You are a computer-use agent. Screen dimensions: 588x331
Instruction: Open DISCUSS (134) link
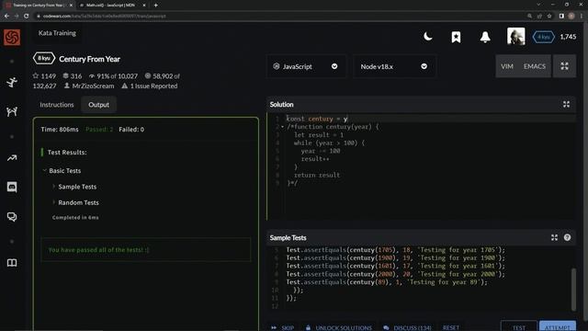pos(408,327)
